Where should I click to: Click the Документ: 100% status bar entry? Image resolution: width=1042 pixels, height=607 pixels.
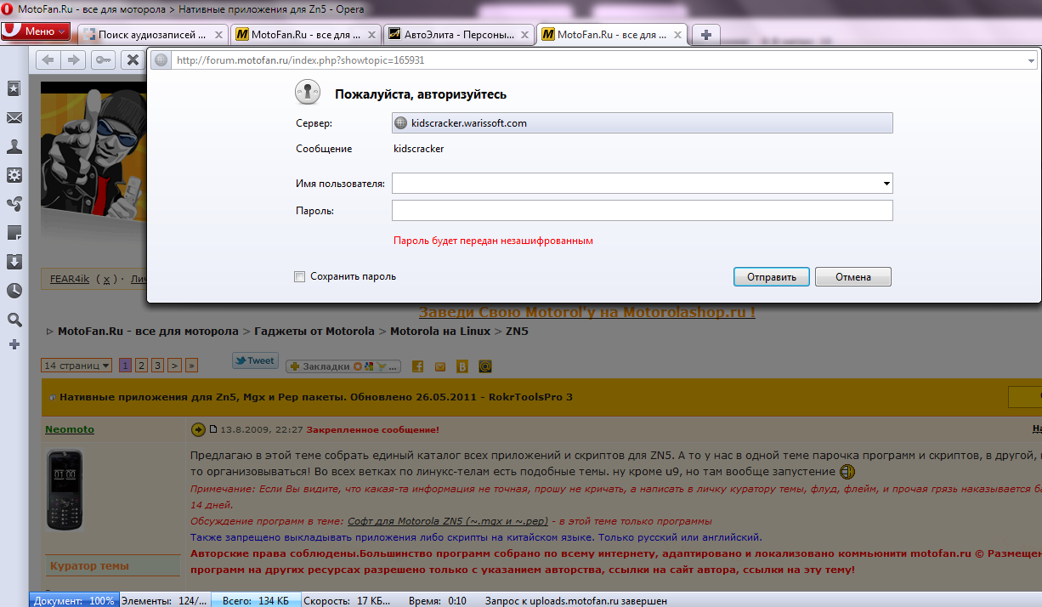tap(74, 600)
